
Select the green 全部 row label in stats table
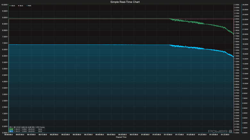pos(11,129)
